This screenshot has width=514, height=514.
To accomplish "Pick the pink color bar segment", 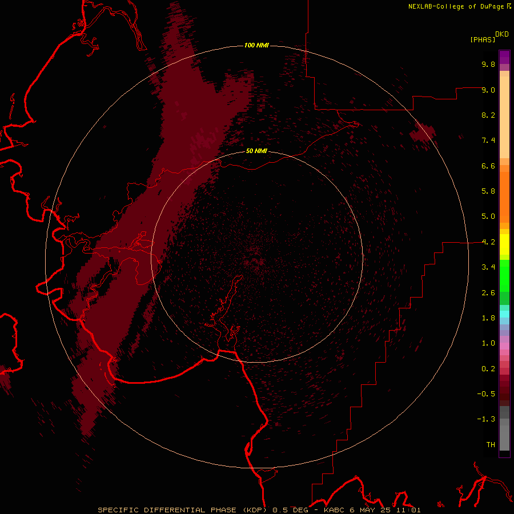I will pyautogui.click(x=504, y=346).
